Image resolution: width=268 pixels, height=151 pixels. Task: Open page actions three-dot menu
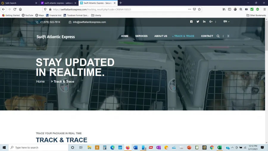189,9
